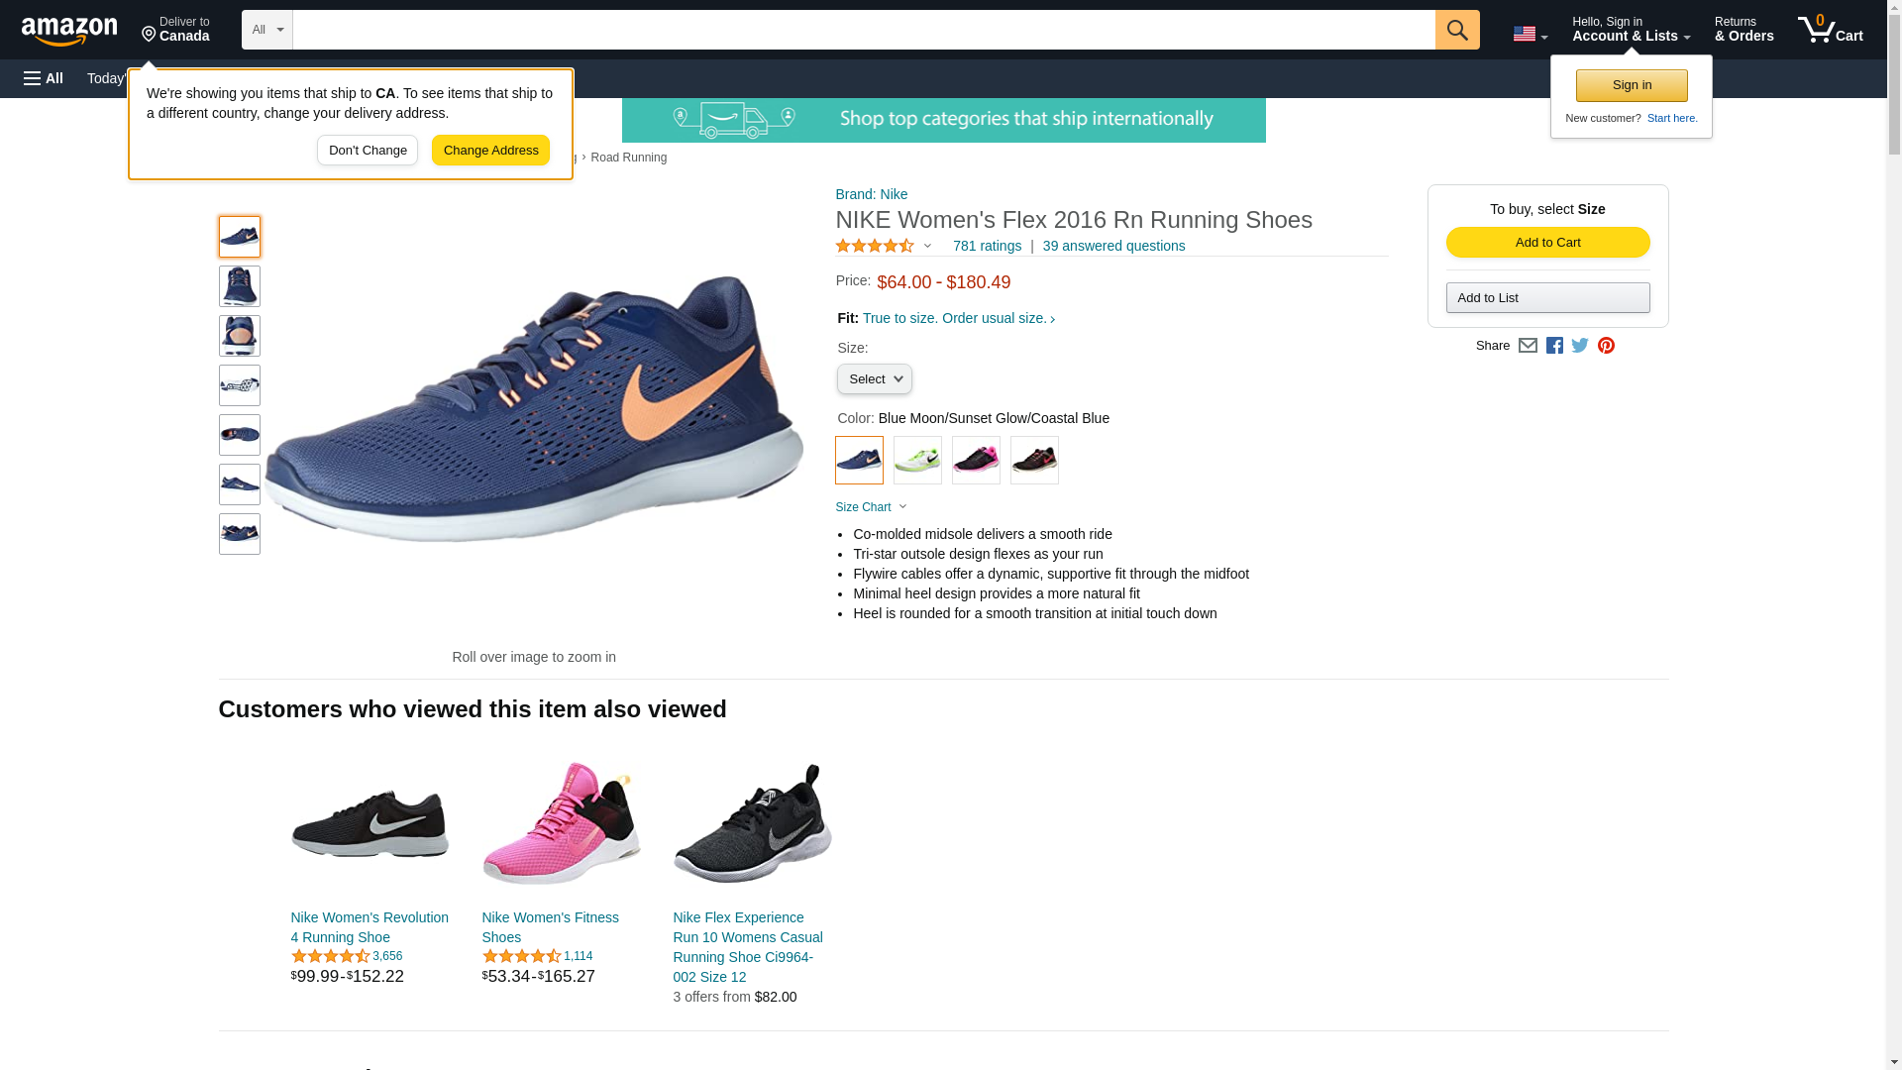
Task: Open the Amazon logo home link
Action: point(69,31)
